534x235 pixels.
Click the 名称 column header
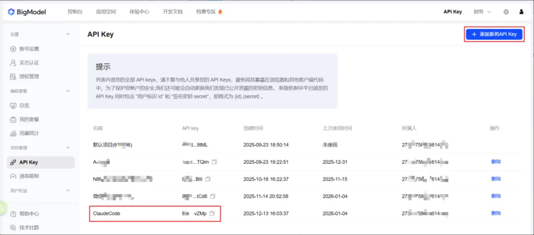[97, 128]
